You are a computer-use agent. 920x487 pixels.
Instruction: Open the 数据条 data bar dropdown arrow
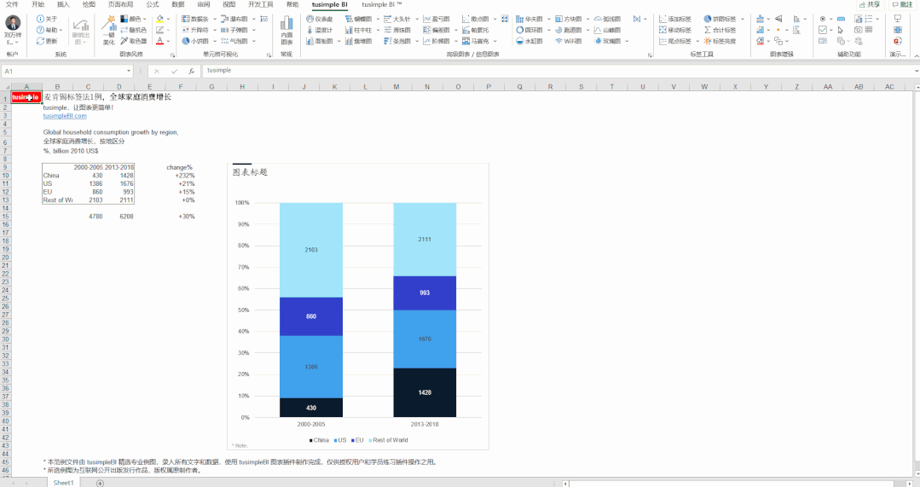[x=215, y=19]
